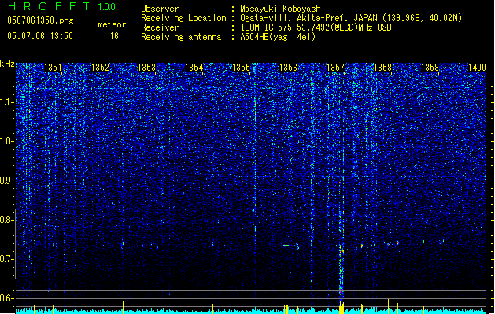The height and width of the screenshot is (314, 495).
Task: Click the 1352 time marker label
Action: click(x=100, y=68)
